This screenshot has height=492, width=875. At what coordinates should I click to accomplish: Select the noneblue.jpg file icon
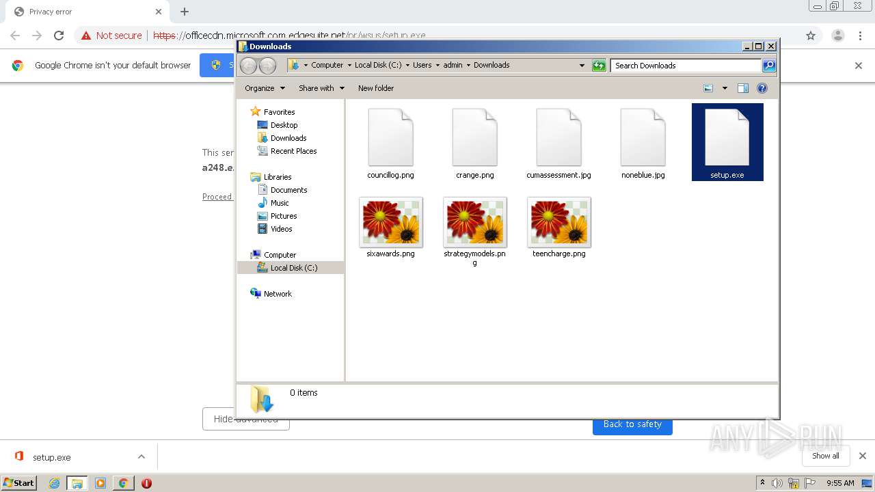coord(643,137)
